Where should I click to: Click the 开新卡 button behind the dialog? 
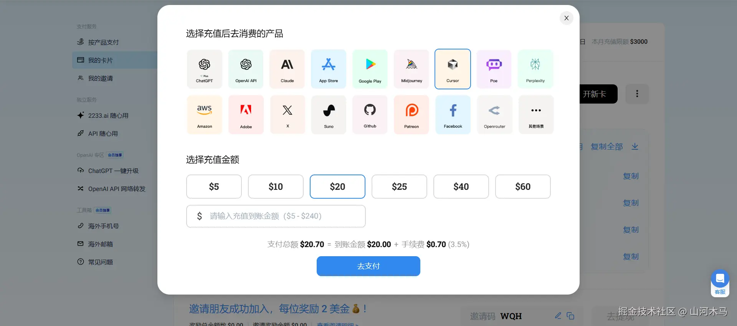click(x=598, y=94)
